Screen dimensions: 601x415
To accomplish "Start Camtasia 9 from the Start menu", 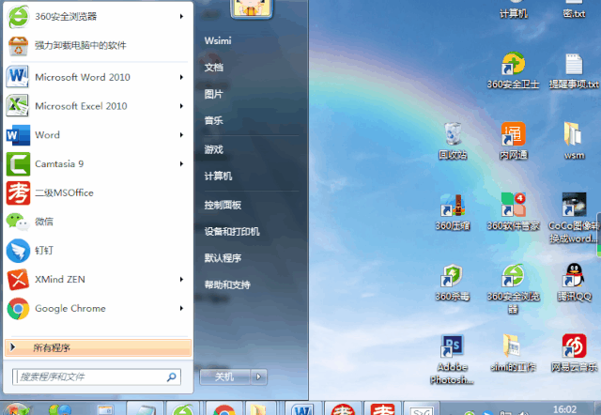I will (96, 163).
